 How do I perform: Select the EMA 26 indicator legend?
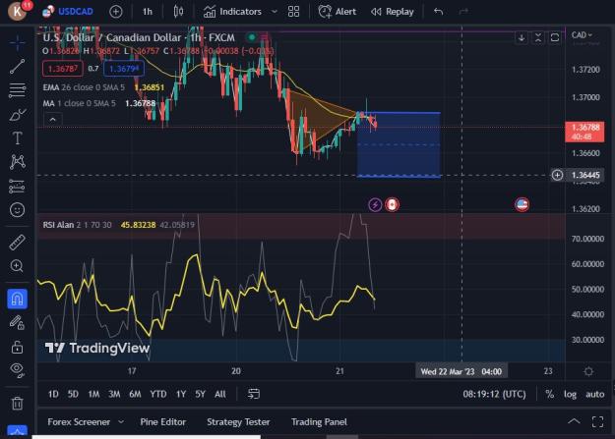pyautogui.click(x=84, y=87)
